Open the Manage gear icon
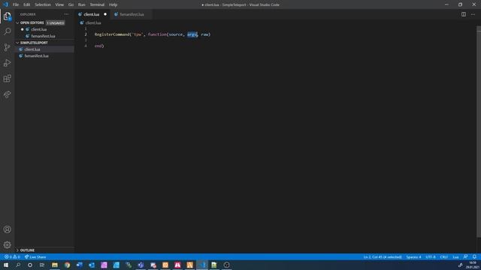Image resolution: width=481 pixels, height=270 pixels. tap(7, 244)
